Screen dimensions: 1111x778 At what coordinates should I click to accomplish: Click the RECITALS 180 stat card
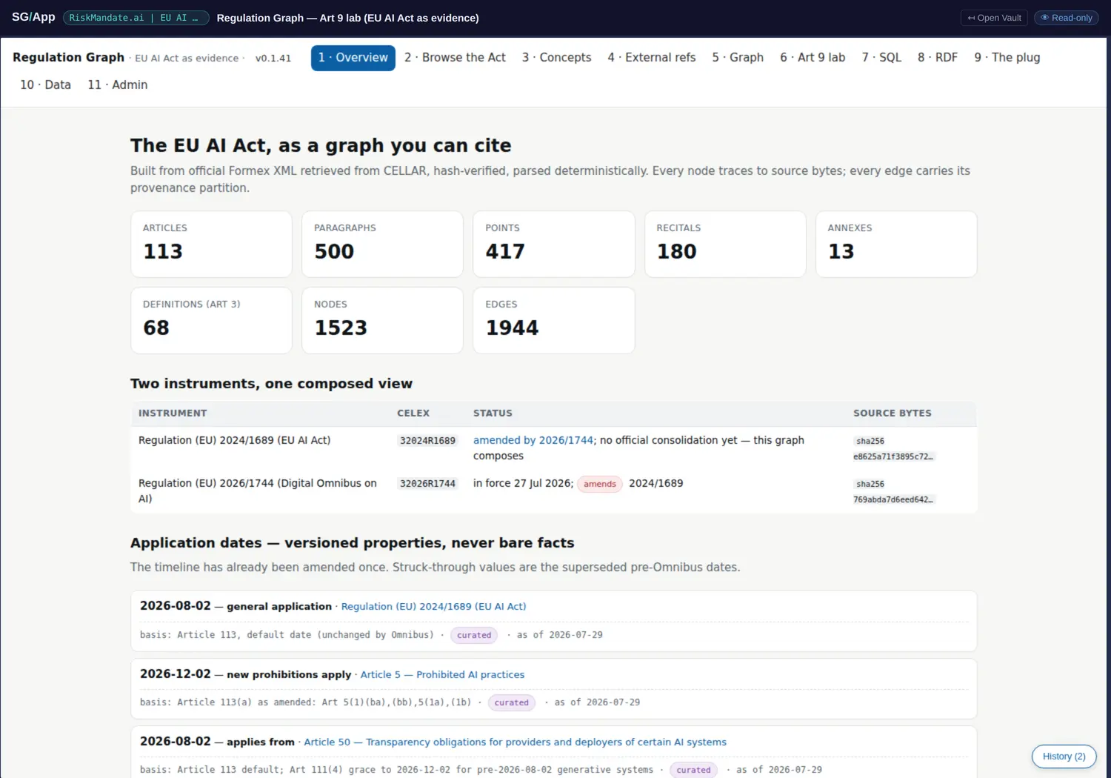pos(725,245)
